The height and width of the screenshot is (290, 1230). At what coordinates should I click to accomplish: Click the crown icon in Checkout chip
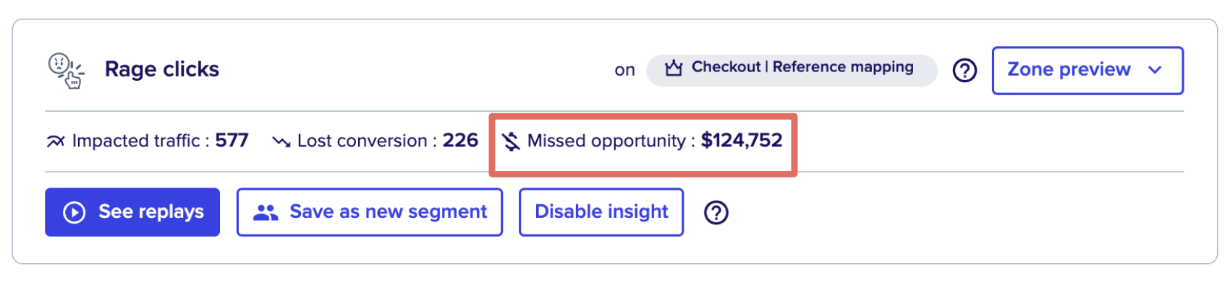coord(674,69)
